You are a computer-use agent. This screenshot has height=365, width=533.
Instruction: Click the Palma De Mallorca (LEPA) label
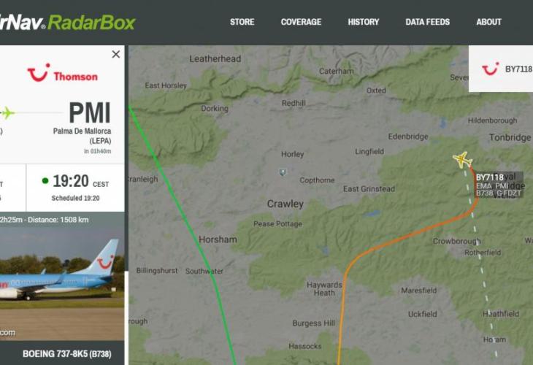(82, 136)
